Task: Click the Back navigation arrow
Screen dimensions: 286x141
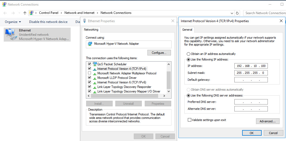Action: pyautogui.click(x=5, y=13)
